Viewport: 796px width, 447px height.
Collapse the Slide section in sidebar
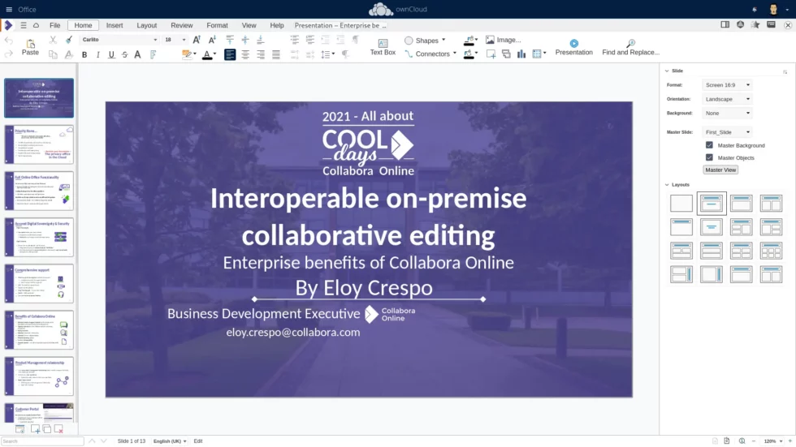[667, 71]
